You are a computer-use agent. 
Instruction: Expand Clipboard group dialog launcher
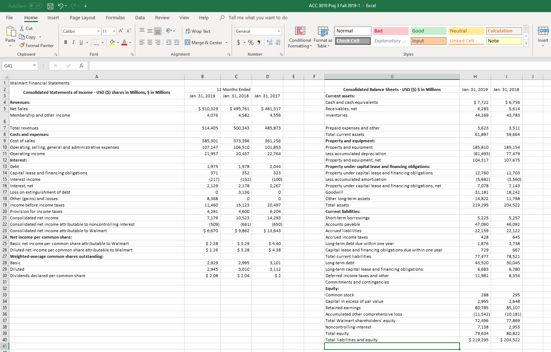click(56, 54)
